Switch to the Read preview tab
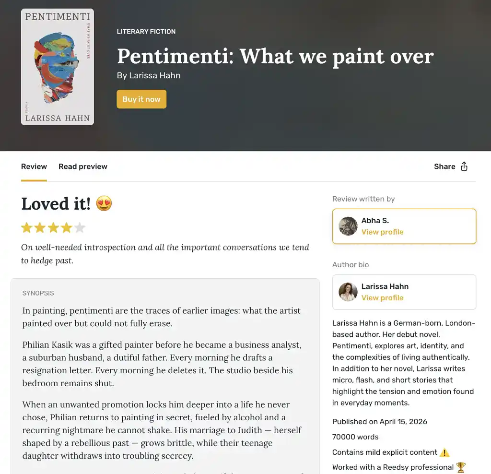The image size is (491, 474). (83, 166)
